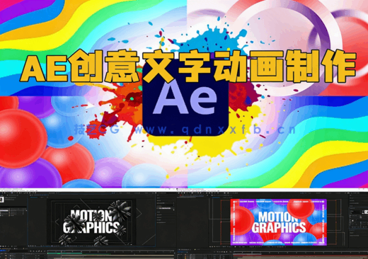
Task: Select the project thumbnail in left After Effects window
Action: coord(2,200)
